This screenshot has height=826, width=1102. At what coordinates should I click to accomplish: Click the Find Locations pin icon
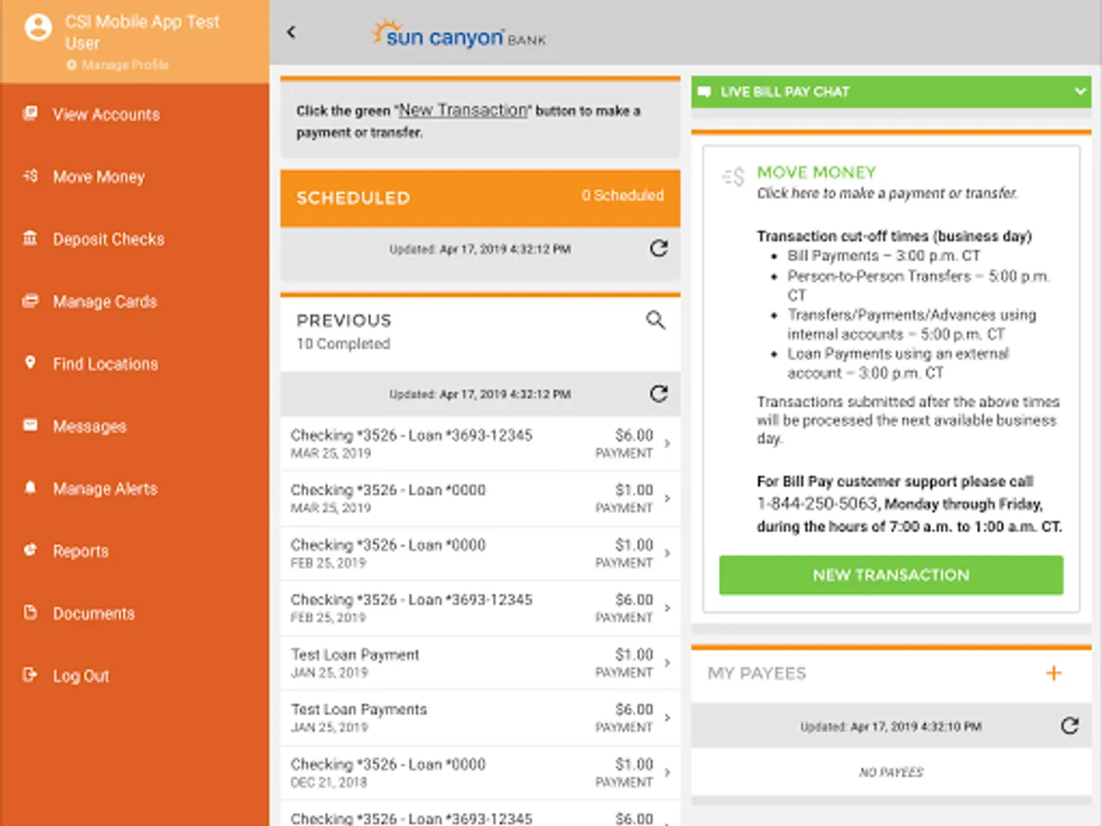(30, 363)
